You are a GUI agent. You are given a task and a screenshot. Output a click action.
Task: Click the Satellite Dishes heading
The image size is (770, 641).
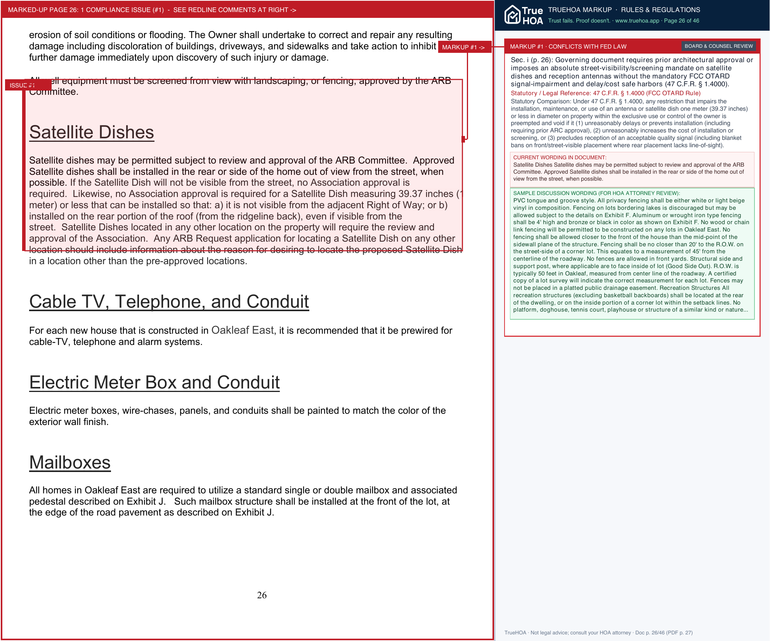(92, 132)
